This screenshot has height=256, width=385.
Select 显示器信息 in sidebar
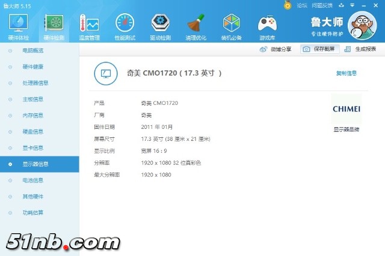[x=40, y=164]
